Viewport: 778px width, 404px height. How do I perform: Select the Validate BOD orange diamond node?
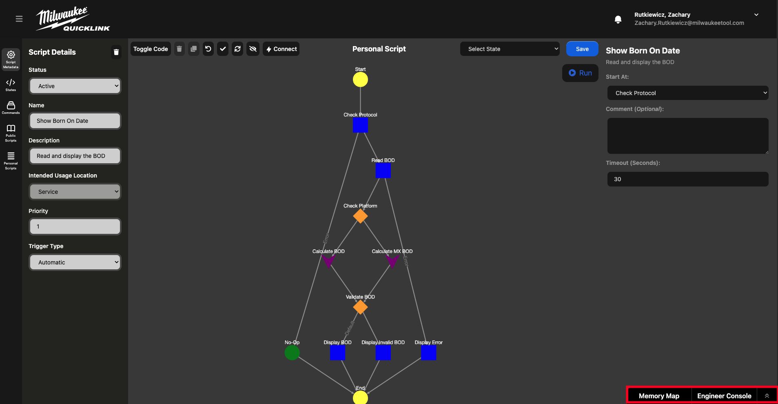360,307
